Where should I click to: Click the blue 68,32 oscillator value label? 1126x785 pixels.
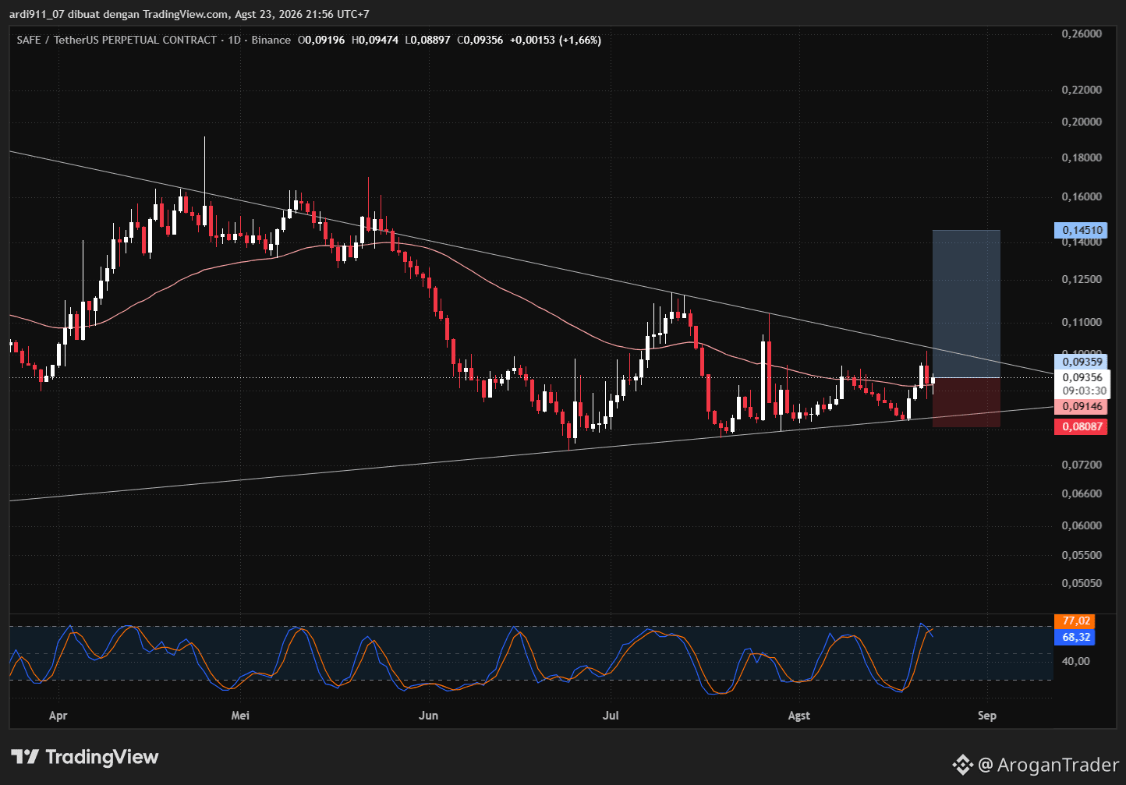click(1074, 638)
